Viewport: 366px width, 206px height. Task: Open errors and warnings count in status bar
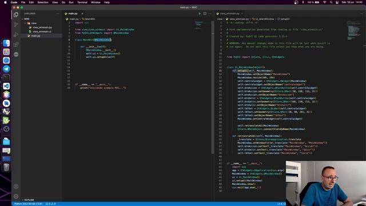point(51,204)
